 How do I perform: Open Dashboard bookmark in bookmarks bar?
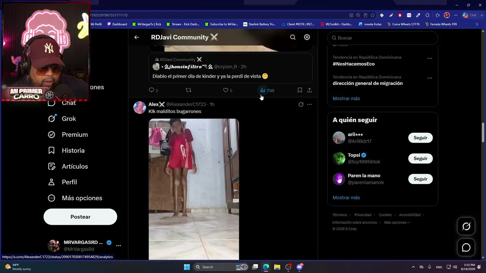117,24
